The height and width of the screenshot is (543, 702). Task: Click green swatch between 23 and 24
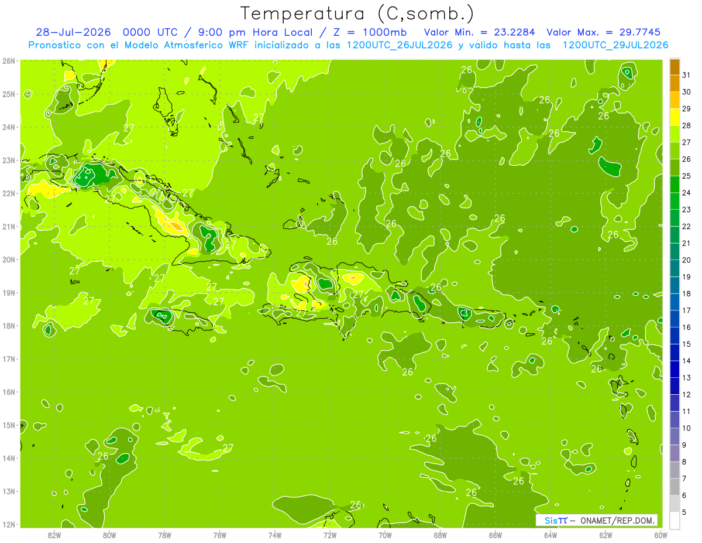[x=675, y=201]
